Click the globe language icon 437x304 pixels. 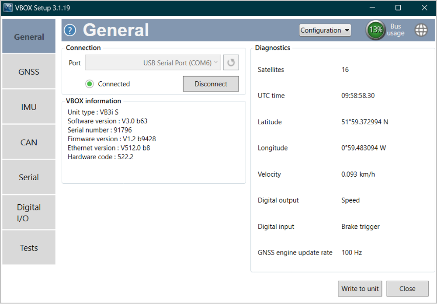click(421, 30)
